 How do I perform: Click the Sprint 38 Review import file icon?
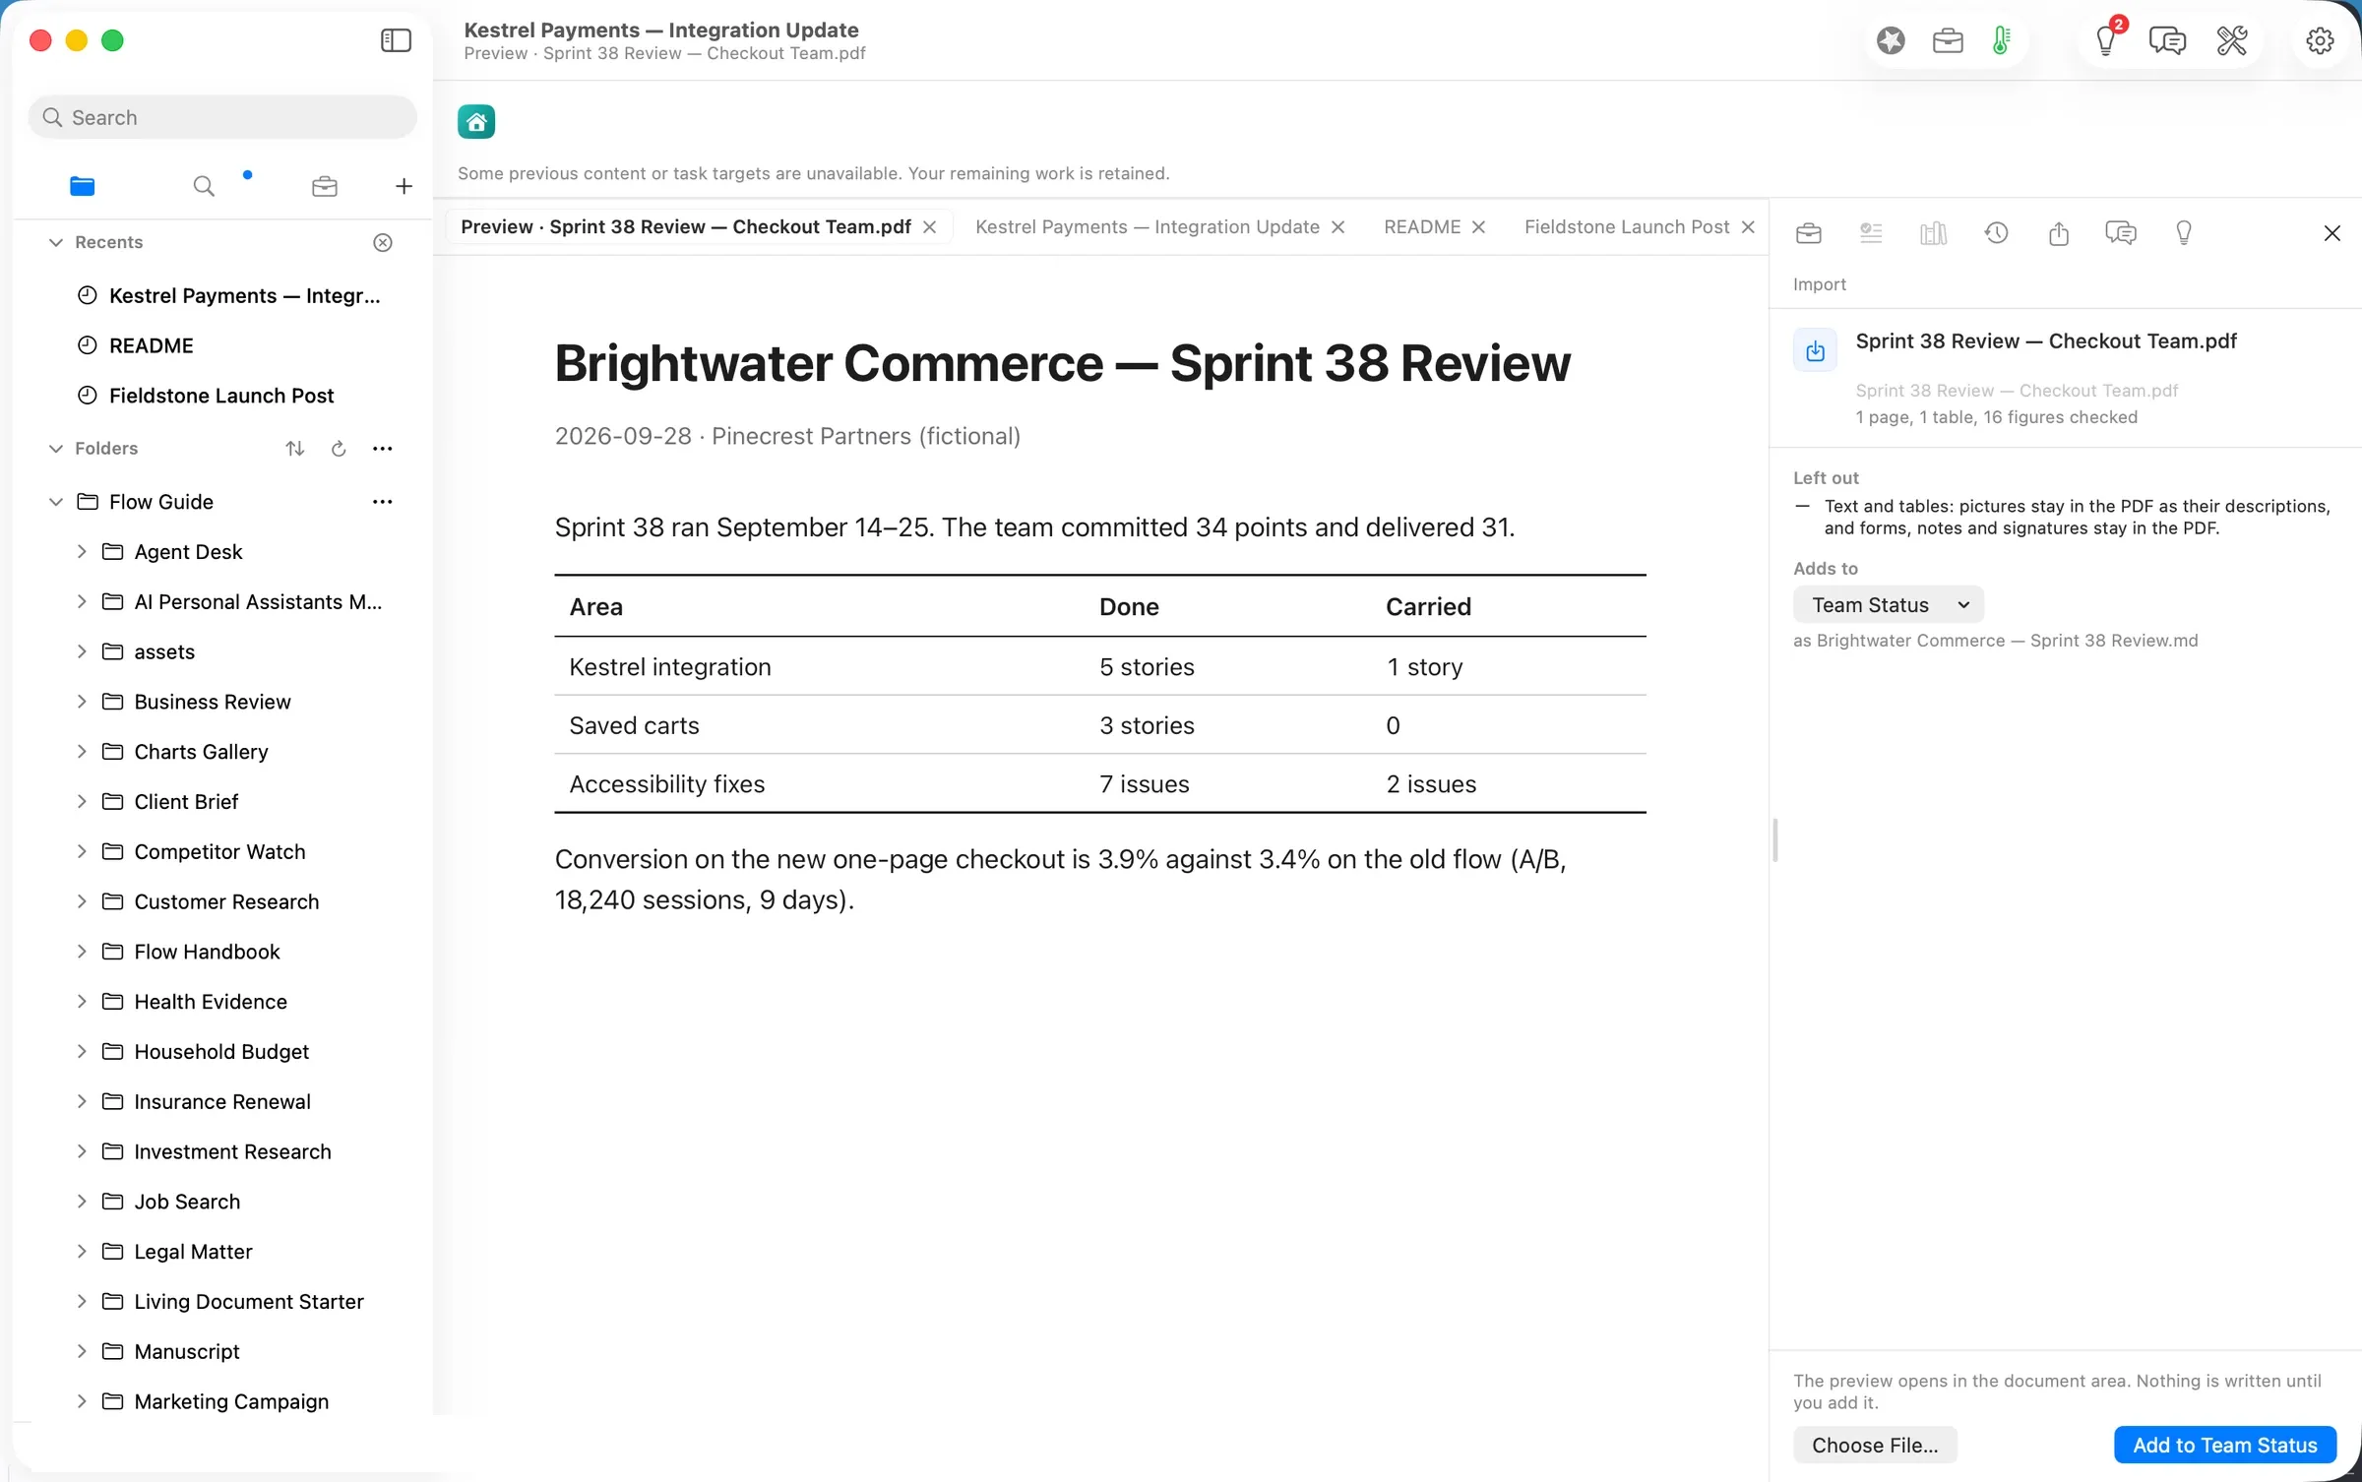(1815, 350)
